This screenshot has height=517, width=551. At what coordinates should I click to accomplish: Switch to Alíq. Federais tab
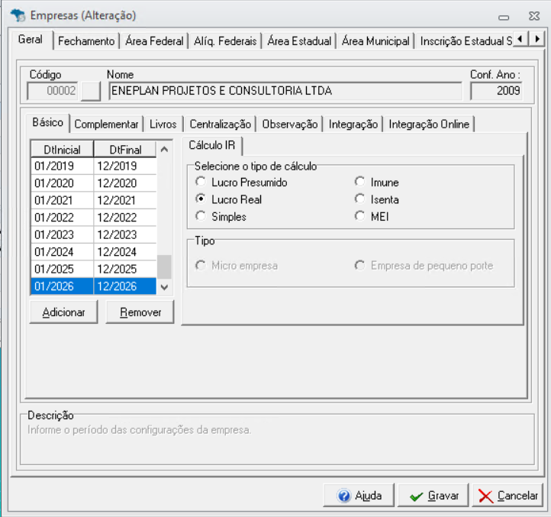(x=225, y=41)
